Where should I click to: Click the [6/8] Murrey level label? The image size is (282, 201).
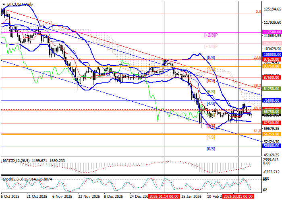211,80
